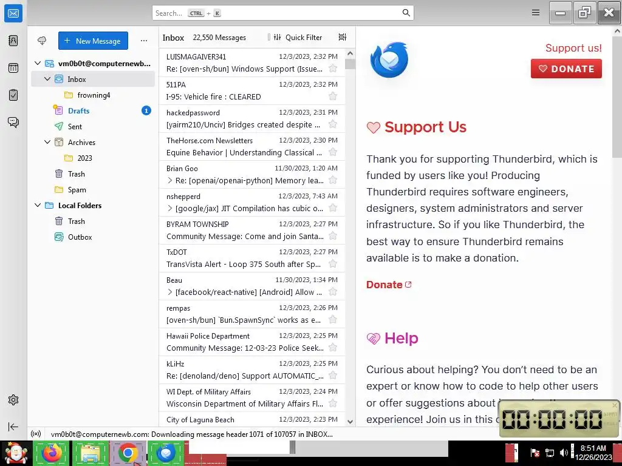The width and height of the screenshot is (622, 466).
Task: Open the Sent folder
Action: 93,126
